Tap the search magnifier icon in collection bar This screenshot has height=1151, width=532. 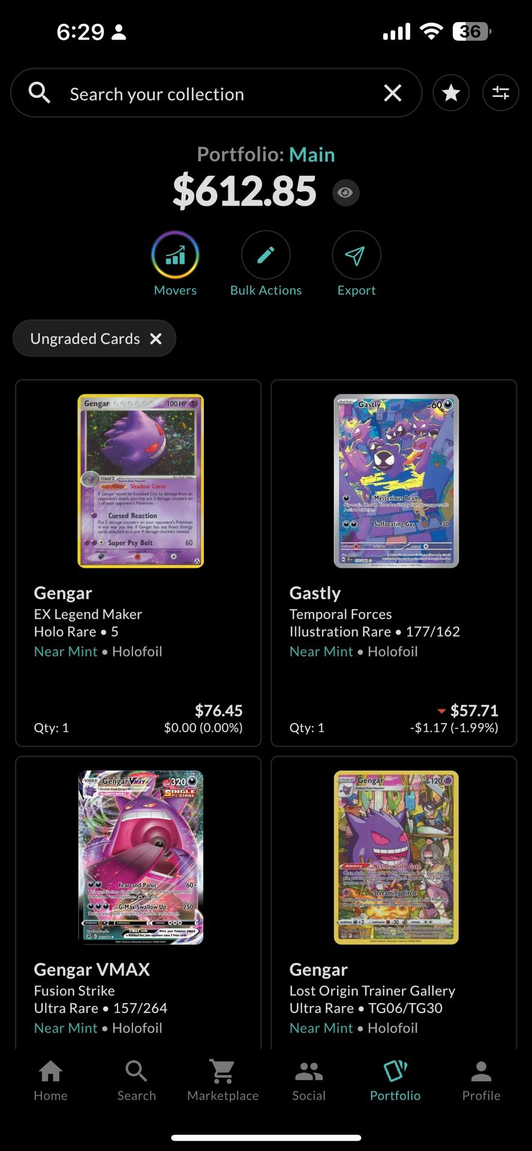click(x=40, y=93)
